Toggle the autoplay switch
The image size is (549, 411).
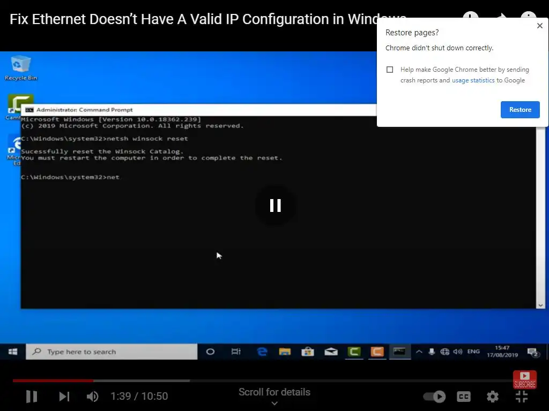coord(434,397)
